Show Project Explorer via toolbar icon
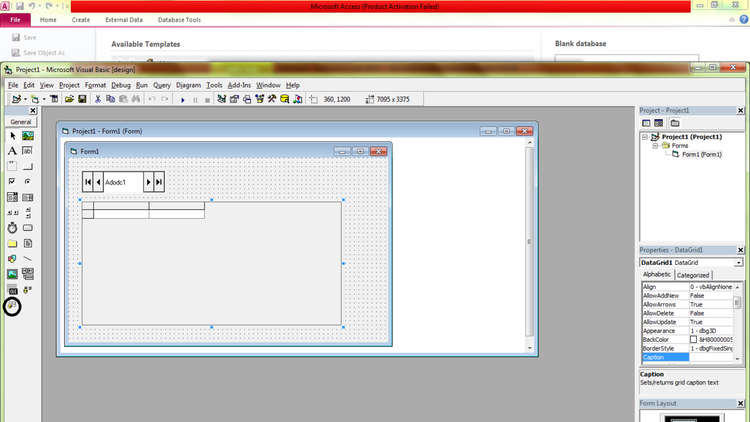The width and height of the screenshot is (750, 422). (221, 99)
